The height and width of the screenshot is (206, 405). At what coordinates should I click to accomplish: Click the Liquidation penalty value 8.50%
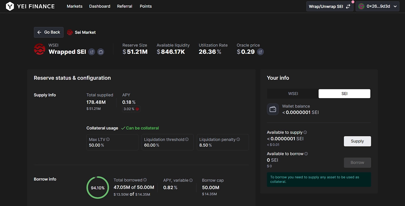pos(206,145)
